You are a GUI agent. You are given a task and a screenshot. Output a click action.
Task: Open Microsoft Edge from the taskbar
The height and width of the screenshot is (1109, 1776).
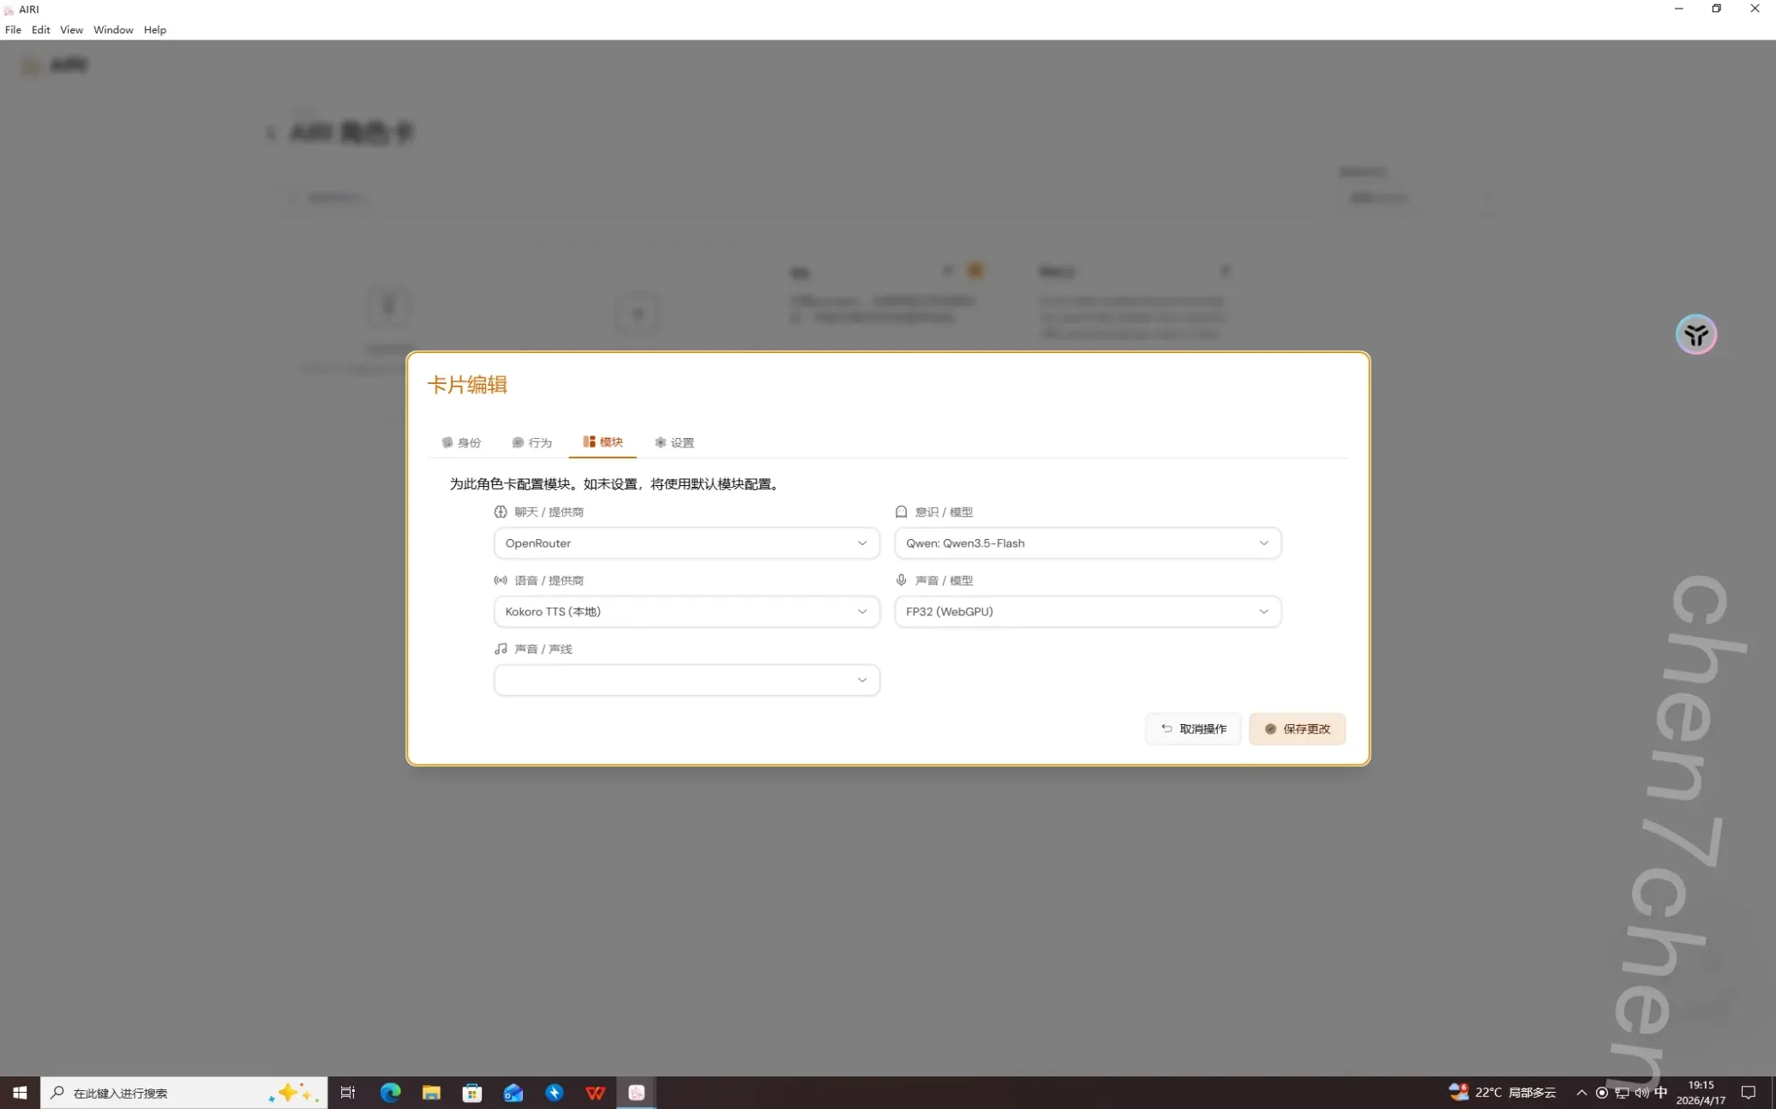pyautogui.click(x=390, y=1092)
